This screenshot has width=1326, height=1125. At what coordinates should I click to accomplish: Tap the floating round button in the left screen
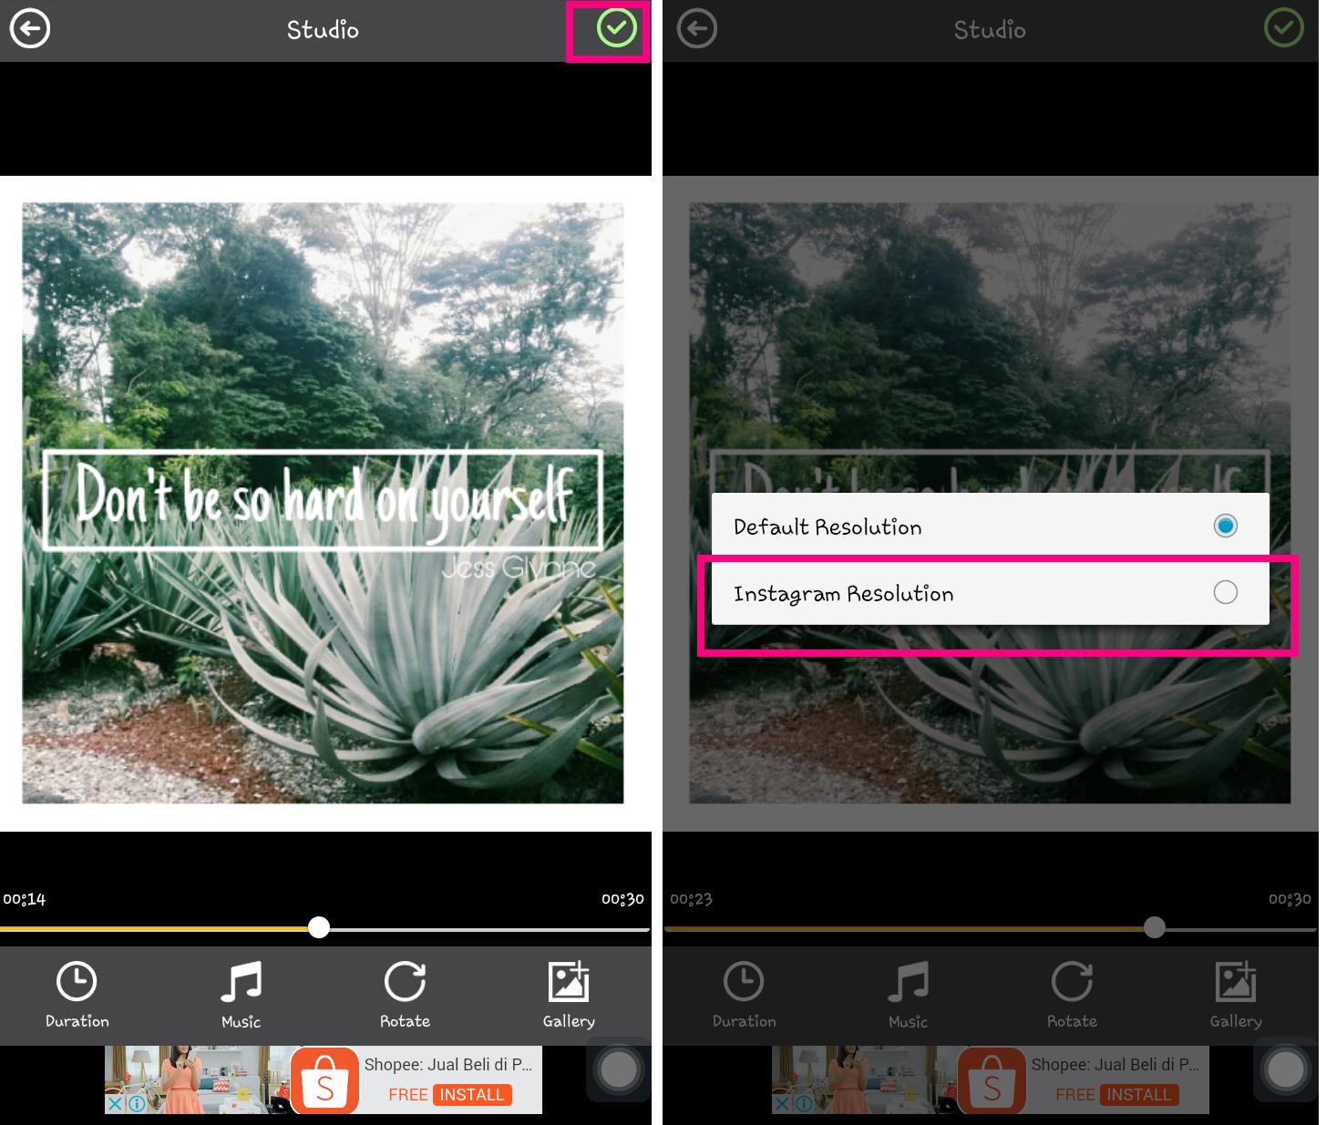pos(618,1070)
